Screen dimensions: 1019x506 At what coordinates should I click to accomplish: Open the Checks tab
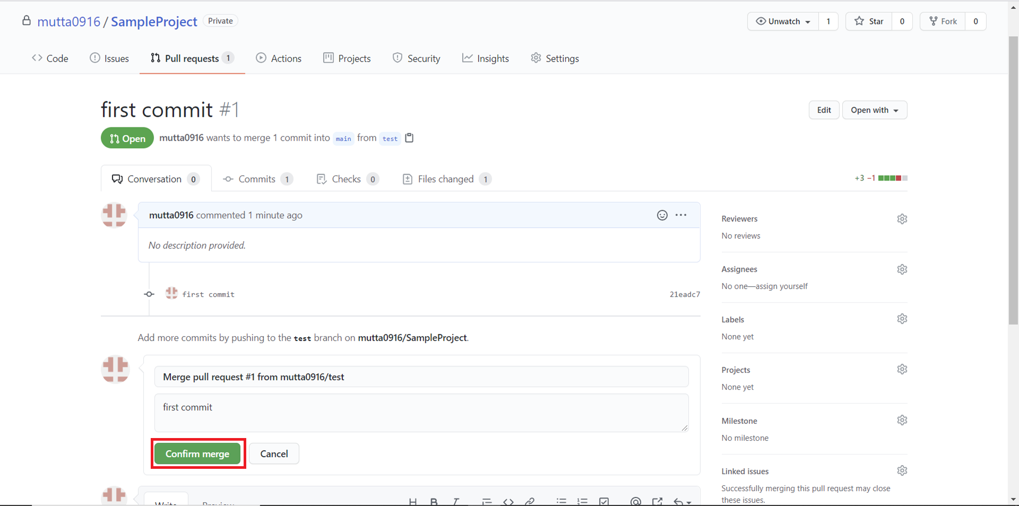[x=348, y=179]
